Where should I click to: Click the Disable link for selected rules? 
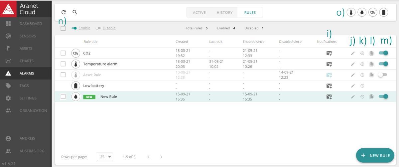(x=109, y=28)
